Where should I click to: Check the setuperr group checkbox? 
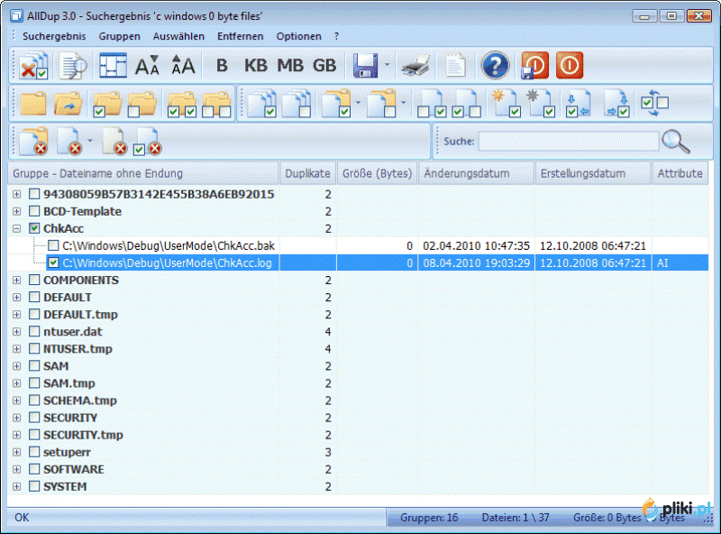(x=34, y=452)
